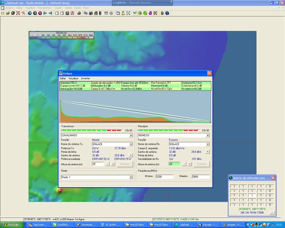The width and height of the screenshot is (285, 228).
Task: Expand the NEMESIS receiver dropdown
Action: (x=208, y=135)
